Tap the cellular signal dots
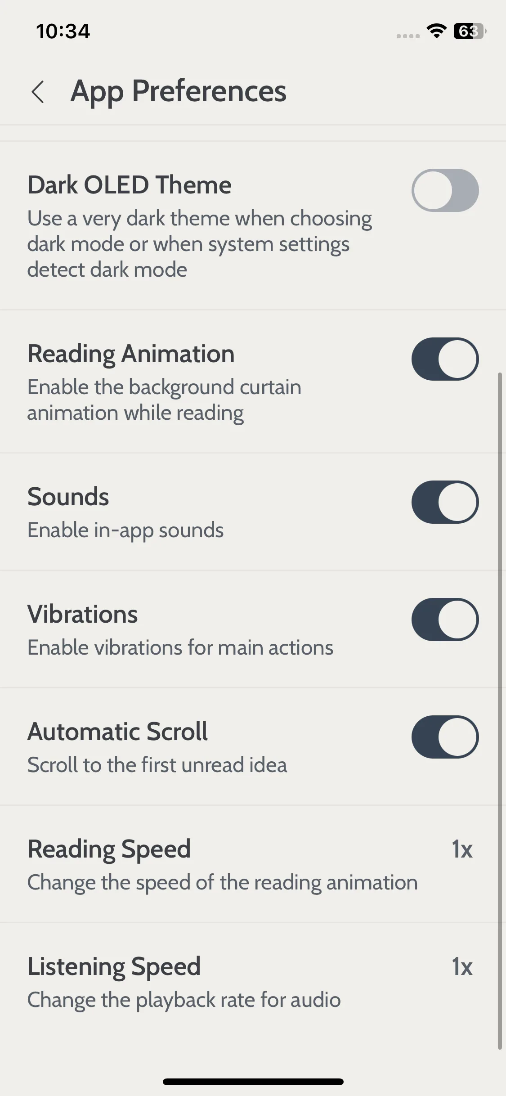506x1096 pixels. [x=408, y=36]
